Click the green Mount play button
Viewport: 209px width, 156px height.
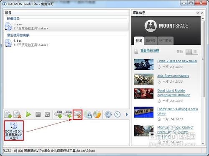click(28, 114)
